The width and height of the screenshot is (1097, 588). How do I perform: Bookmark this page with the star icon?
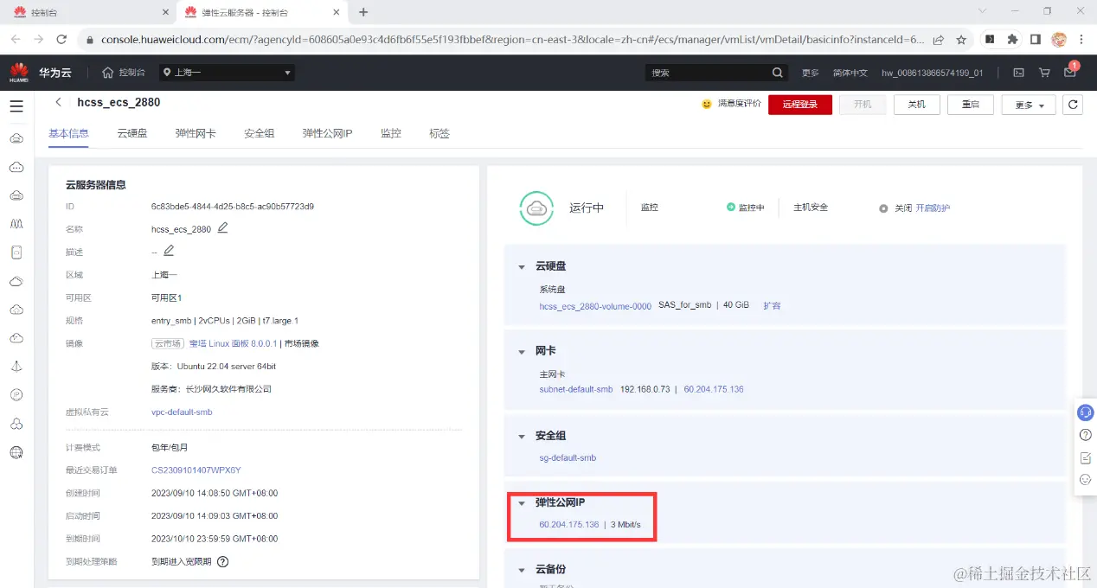pos(961,40)
